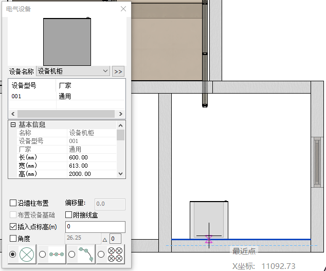Click the properties vertical scrollbar thumb
Viewport: 326px width, 271px height.
(x=121, y=135)
